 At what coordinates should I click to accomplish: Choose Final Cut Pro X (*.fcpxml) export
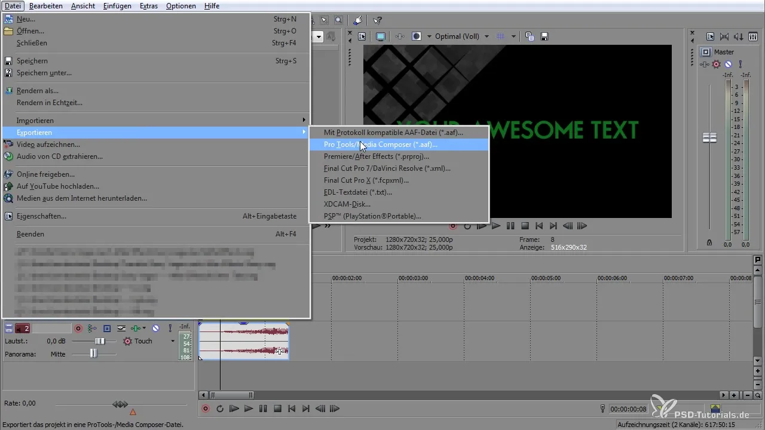tap(399, 180)
